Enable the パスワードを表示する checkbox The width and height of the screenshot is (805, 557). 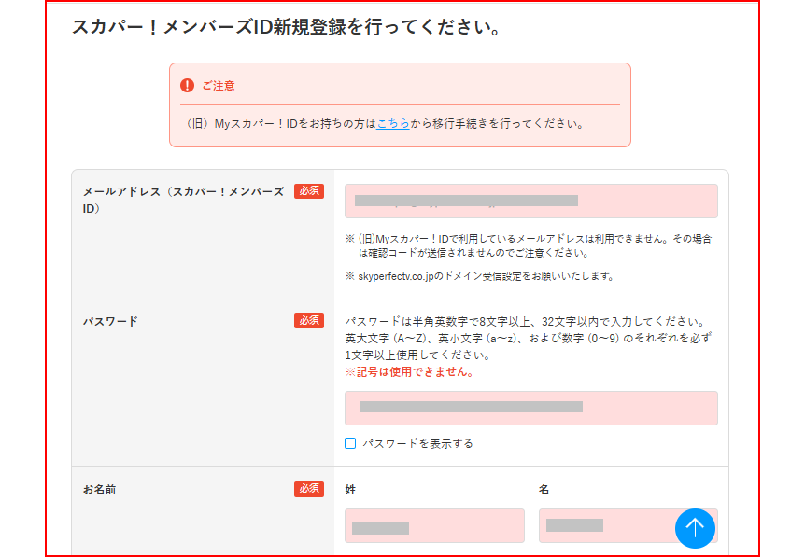pyautogui.click(x=350, y=443)
